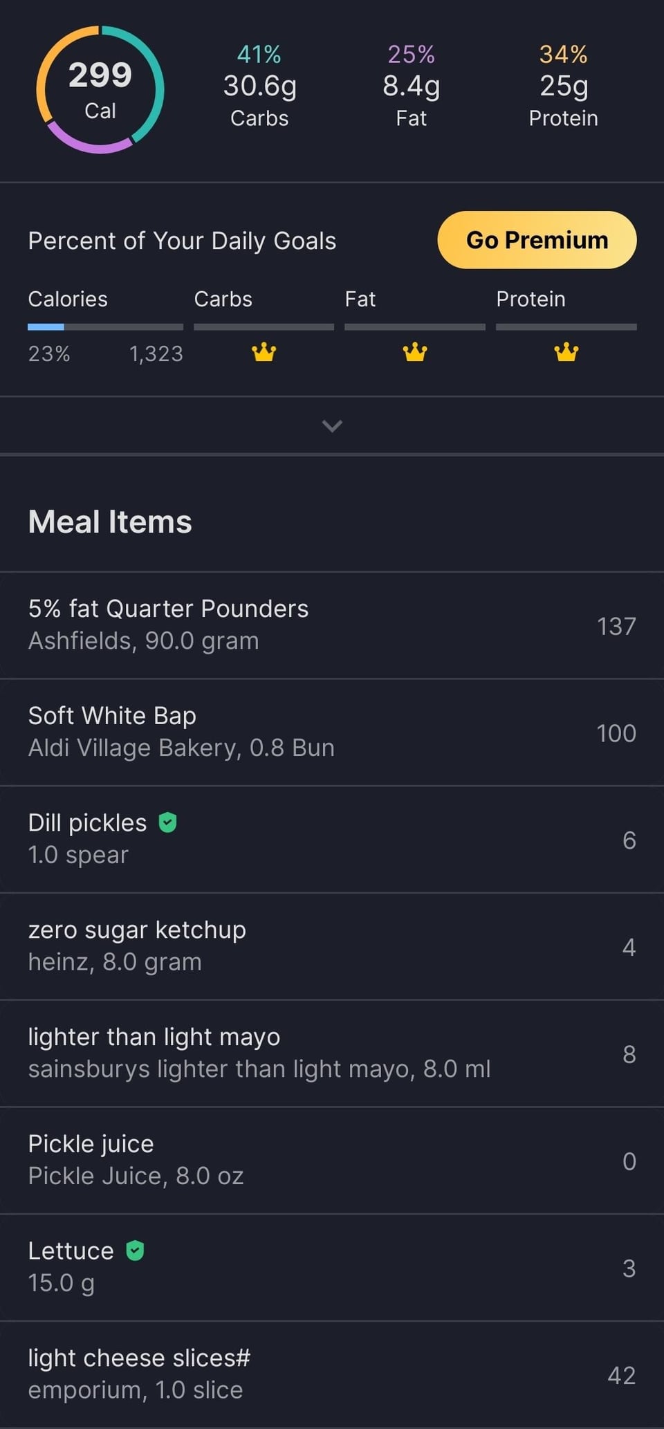The image size is (664, 1429).
Task: Tap the Calories progress bar
Action: click(x=105, y=326)
